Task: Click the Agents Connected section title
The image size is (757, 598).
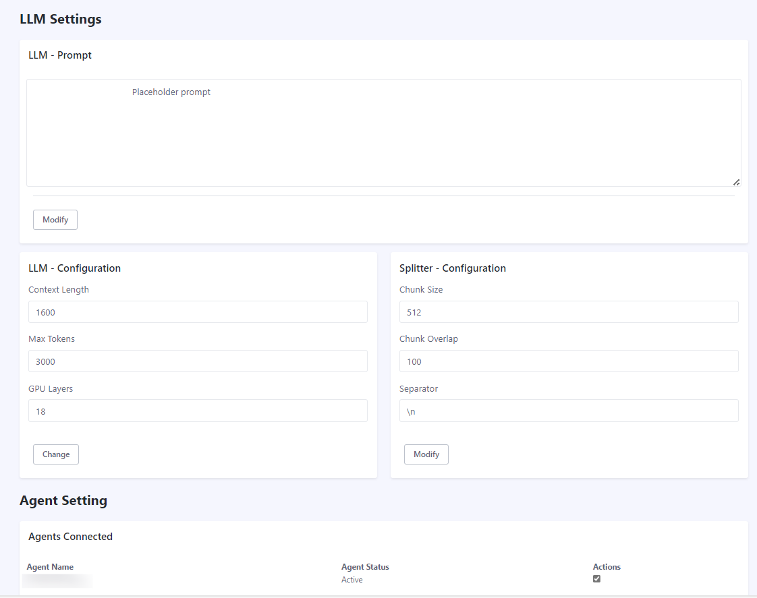Action: click(x=70, y=537)
